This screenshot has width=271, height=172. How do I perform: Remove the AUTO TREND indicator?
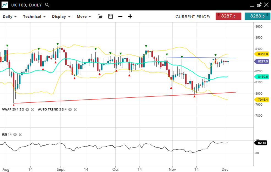[75, 110]
